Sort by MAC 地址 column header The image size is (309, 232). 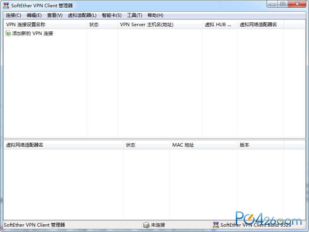(204, 145)
